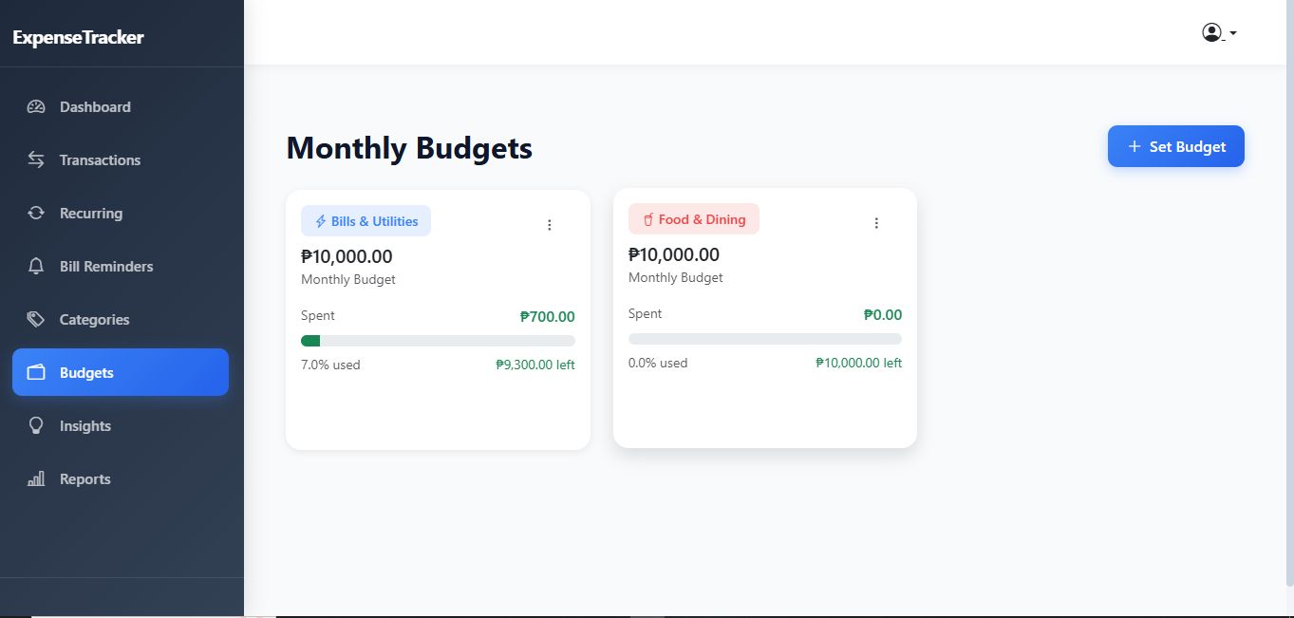Click the Dashboard gauge icon
This screenshot has width=1294, height=618.
(x=36, y=107)
